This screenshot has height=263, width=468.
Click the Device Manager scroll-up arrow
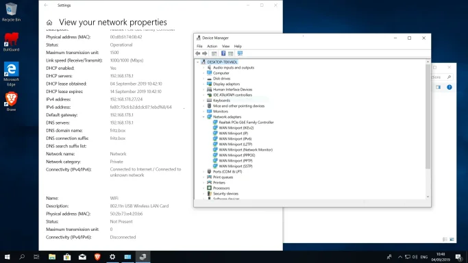click(x=428, y=62)
